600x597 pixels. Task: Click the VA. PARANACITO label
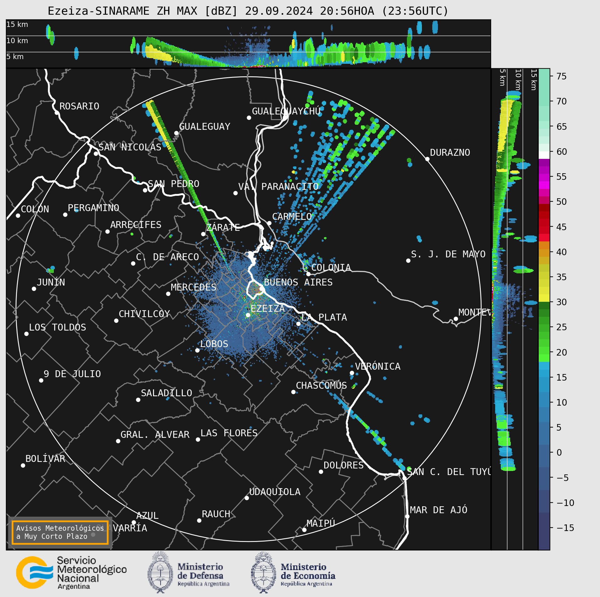coord(278,186)
